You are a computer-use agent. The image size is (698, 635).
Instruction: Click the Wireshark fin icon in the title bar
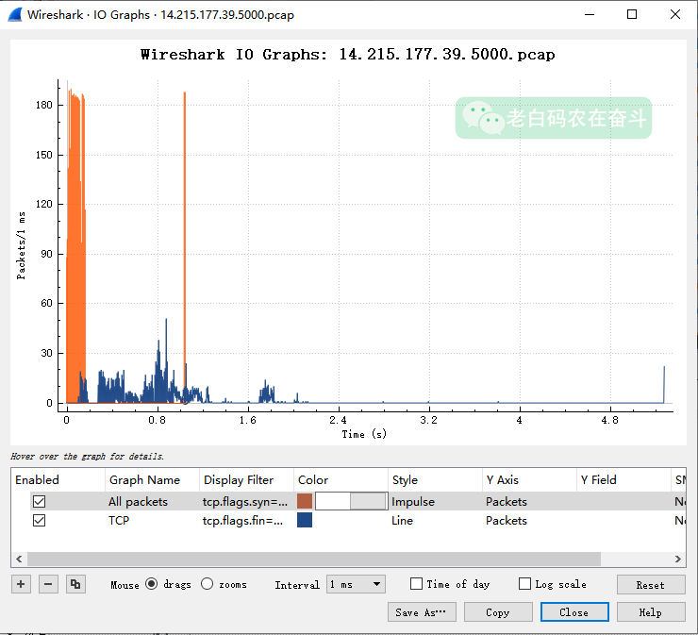pyautogui.click(x=15, y=15)
